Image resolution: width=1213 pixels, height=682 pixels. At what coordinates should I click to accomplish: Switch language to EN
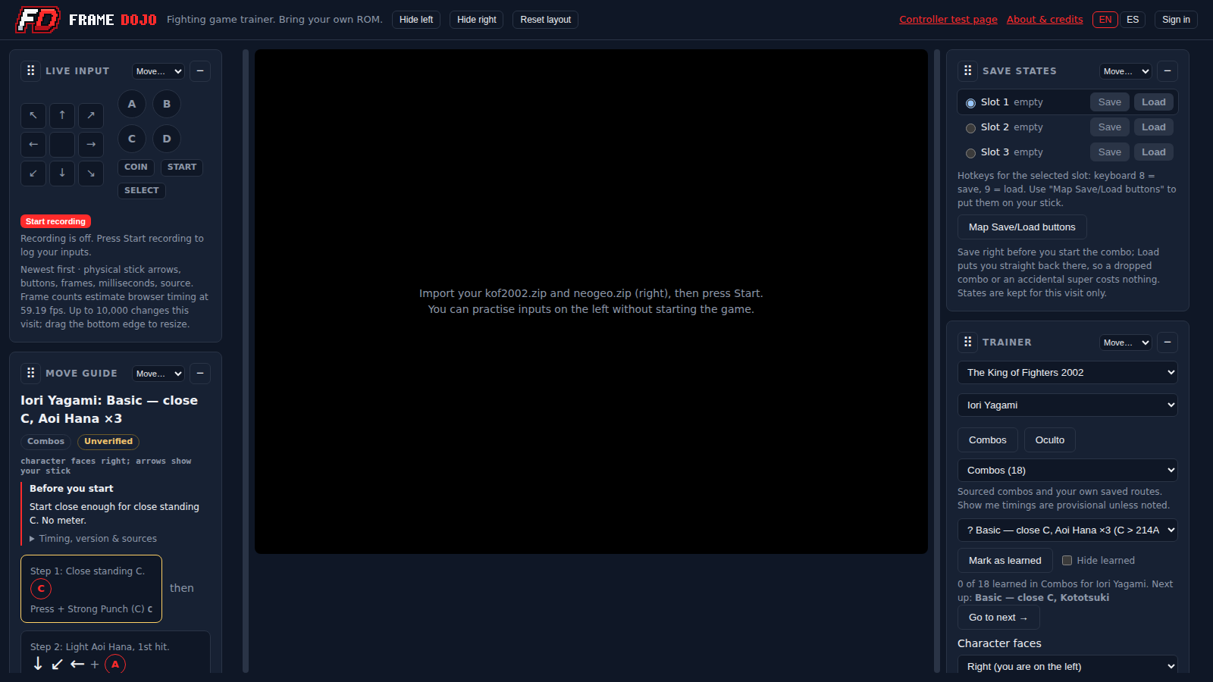(x=1105, y=20)
